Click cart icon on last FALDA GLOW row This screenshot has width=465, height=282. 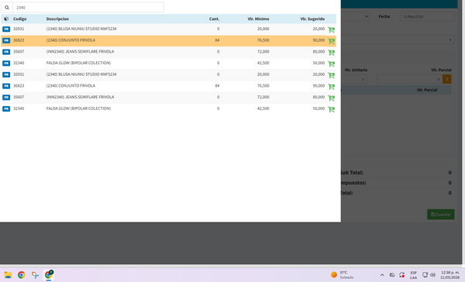coord(331,109)
